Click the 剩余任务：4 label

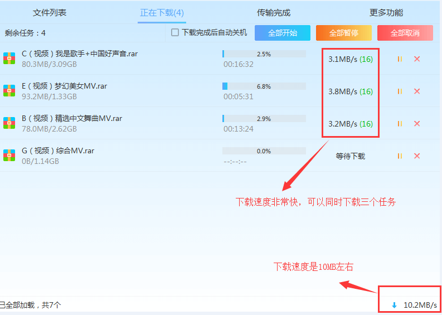point(25,33)
